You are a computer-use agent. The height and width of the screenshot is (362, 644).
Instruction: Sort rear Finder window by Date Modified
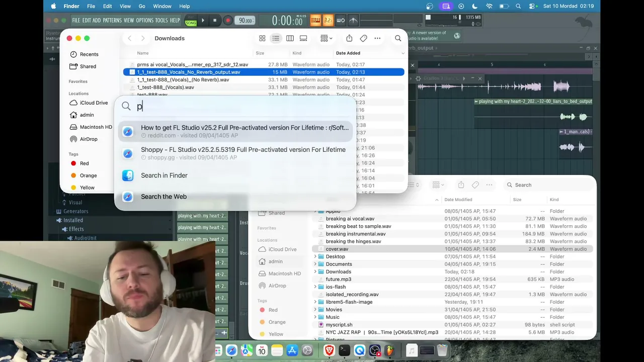(458, 200)
